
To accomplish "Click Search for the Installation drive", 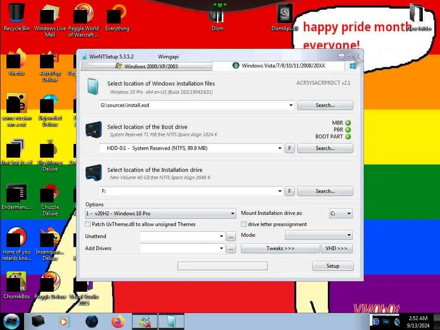I will pos(325,191).
